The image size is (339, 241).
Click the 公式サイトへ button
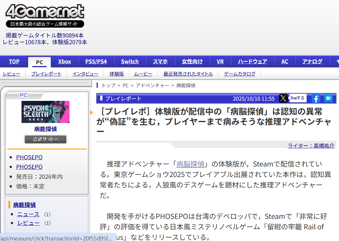click(45, 139)
